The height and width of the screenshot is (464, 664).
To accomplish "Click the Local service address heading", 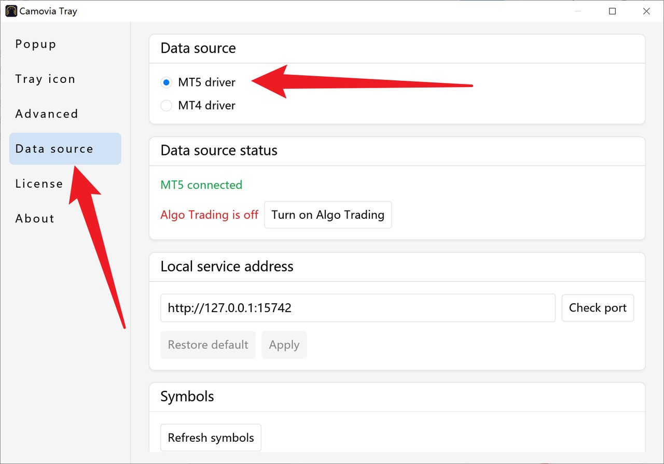I will (x=227, y=266).
